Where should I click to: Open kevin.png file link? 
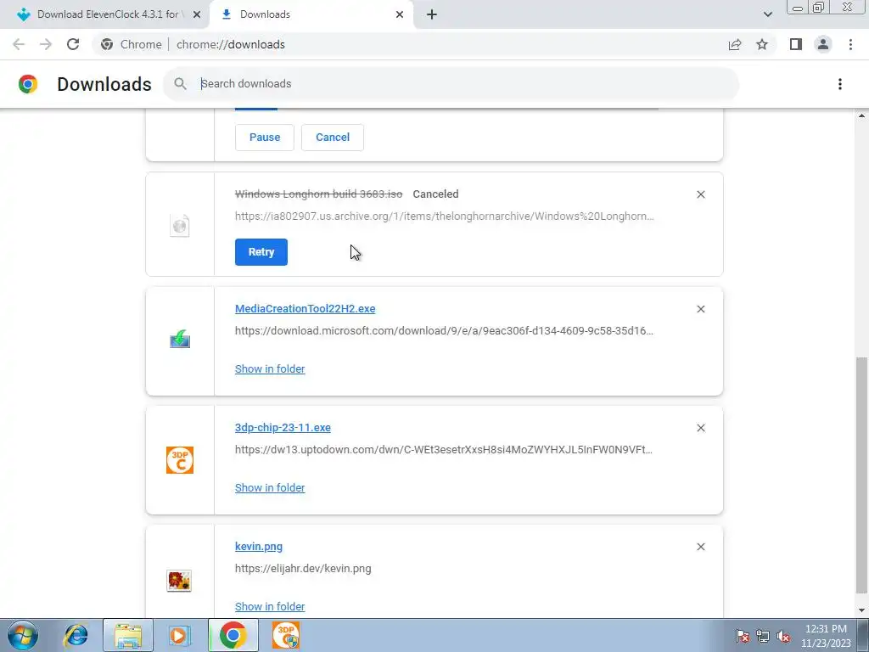[258, 546]
